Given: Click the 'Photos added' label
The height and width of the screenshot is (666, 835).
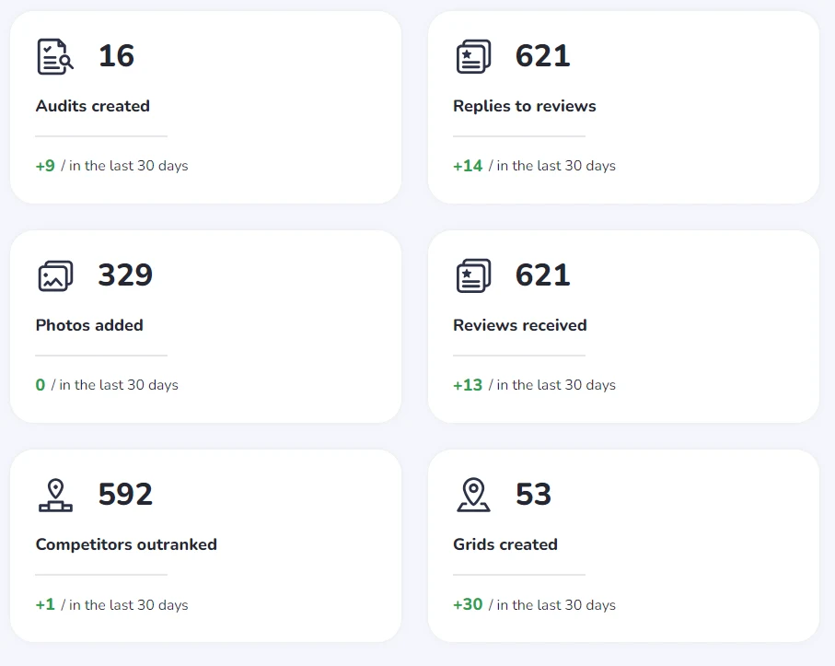Looking at the screenshot, I should (x=89, y=325).
